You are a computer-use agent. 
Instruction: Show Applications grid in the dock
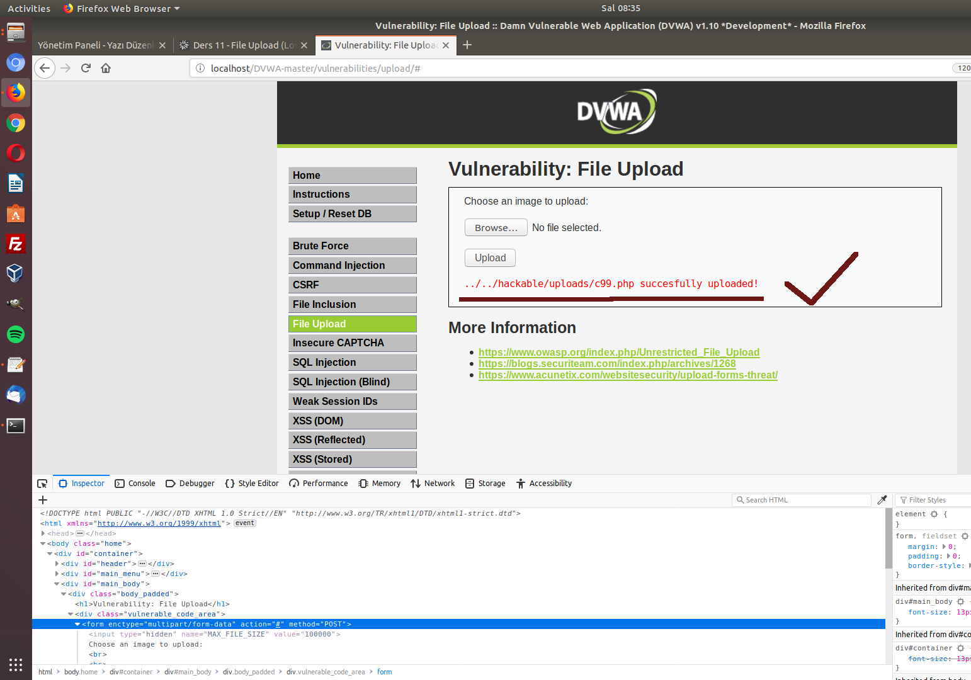16,664
